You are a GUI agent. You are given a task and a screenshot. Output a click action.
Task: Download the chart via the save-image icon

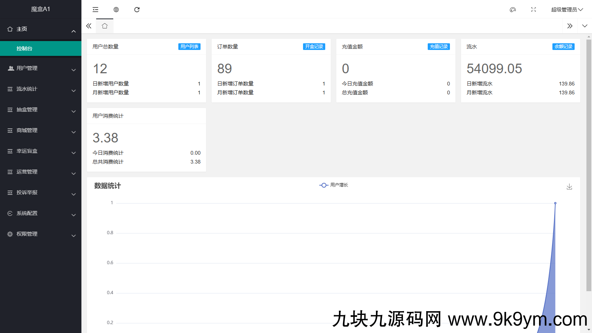(569, 187)
